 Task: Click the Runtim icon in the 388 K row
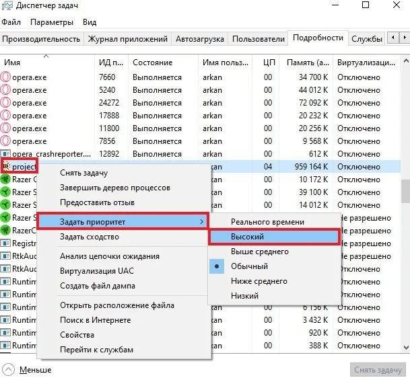(x=5, y=346)
